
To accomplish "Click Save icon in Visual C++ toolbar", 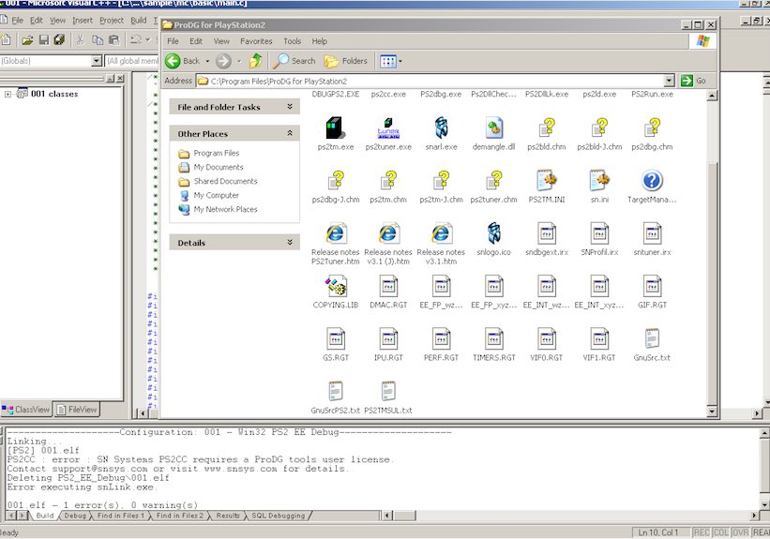I will tap(44, 39).
